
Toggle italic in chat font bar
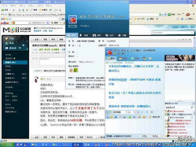click(142, 112)
